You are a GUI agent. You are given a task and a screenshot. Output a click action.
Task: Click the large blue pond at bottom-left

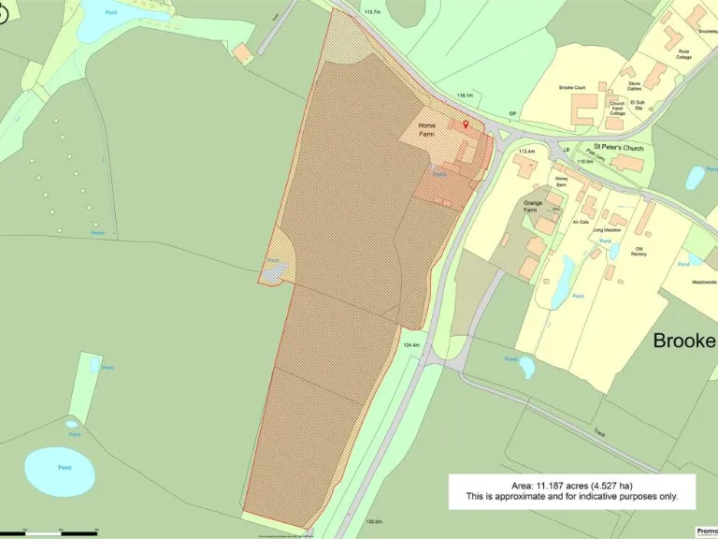click(59, 471)
